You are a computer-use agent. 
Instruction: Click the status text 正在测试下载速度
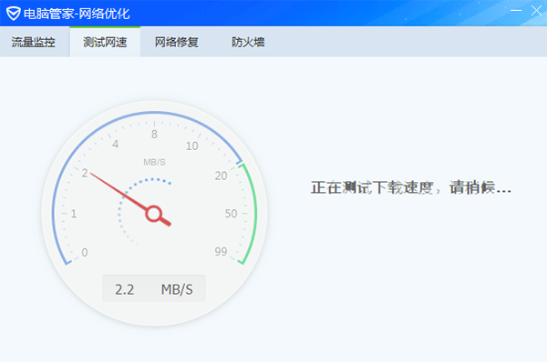click(373, 188)
